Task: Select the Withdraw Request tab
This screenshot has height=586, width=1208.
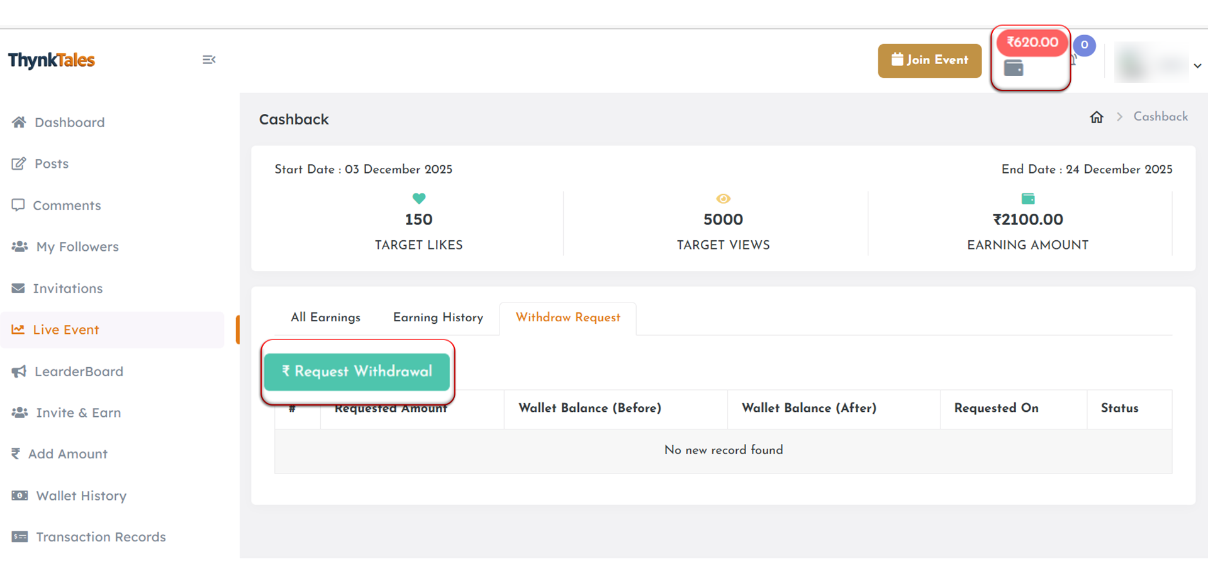Action: (568, 318)
